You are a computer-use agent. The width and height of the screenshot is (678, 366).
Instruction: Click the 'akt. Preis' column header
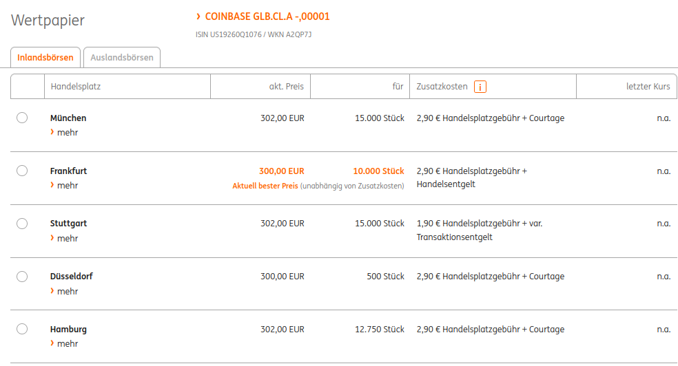286,87
